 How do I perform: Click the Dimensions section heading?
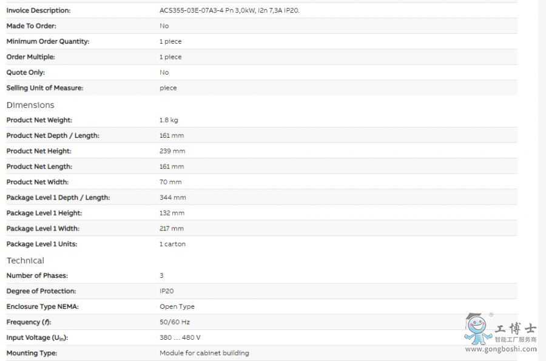coord(30,105)
